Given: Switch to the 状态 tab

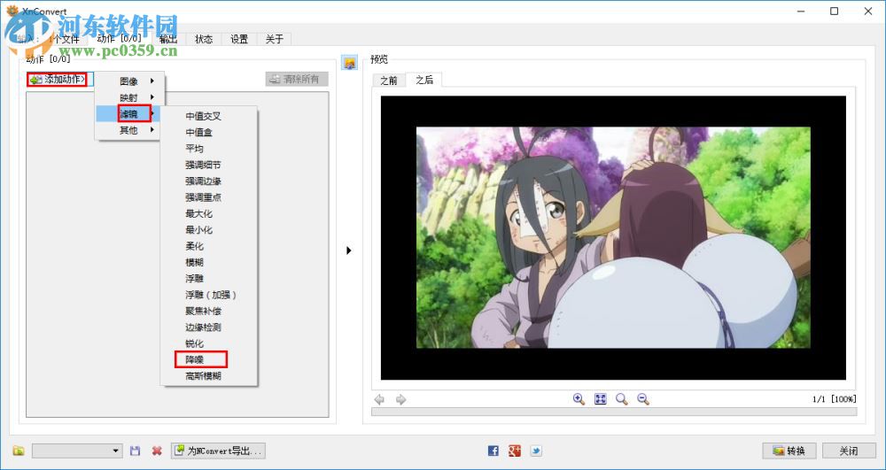Looking at the screenshot, I should click(204, 39).
